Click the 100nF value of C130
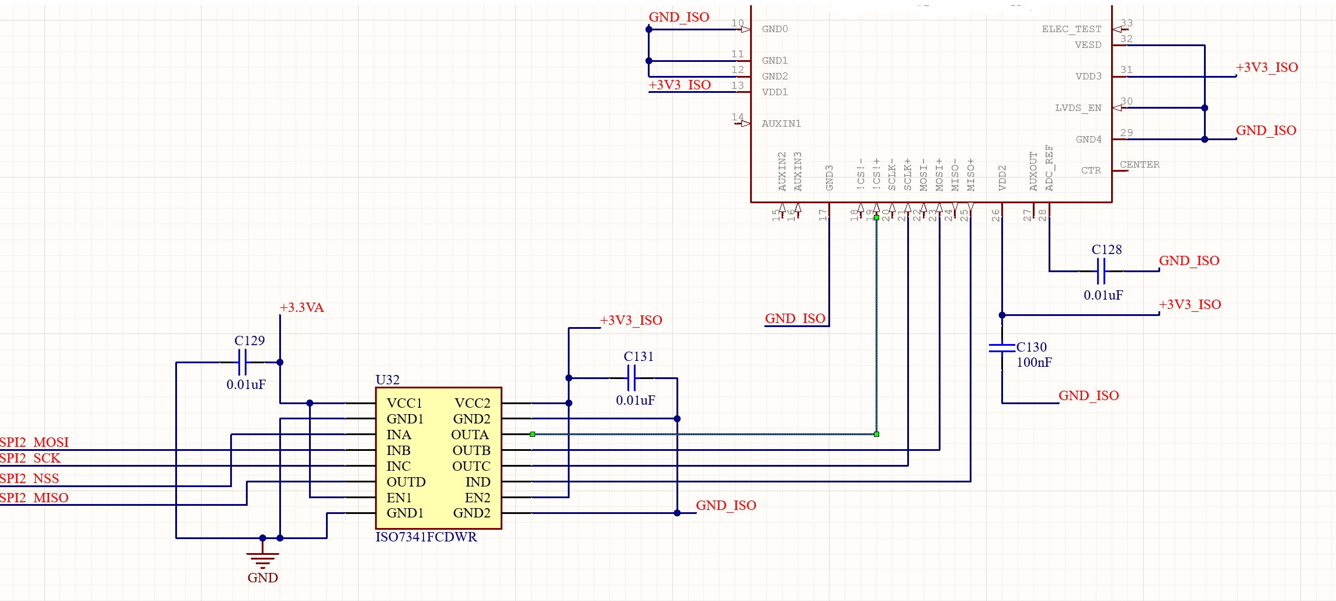This screenshot has width=1336, height=601. (1034, 362)
